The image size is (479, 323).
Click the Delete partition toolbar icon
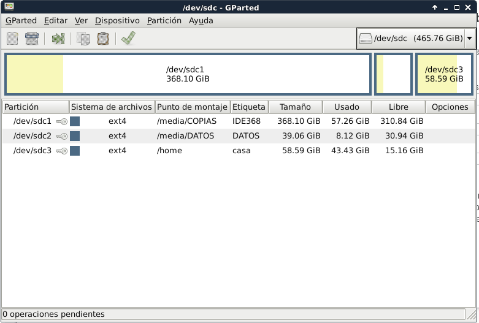tap(32, 39)
